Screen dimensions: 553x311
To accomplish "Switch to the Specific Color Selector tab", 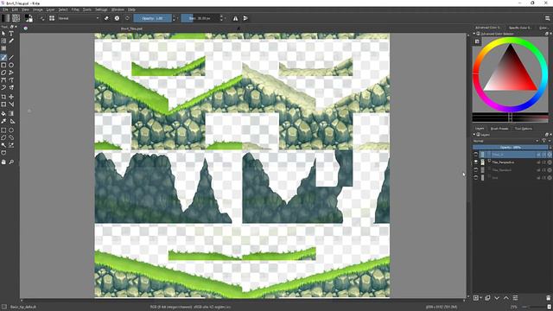I will pyautogui.click(x=520, y=28).
